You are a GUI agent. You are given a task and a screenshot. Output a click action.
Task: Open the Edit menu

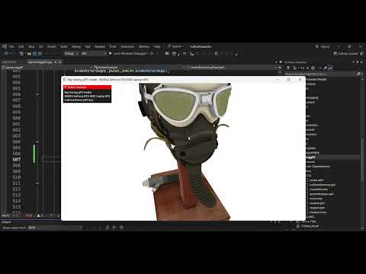[x=21, y=46]
